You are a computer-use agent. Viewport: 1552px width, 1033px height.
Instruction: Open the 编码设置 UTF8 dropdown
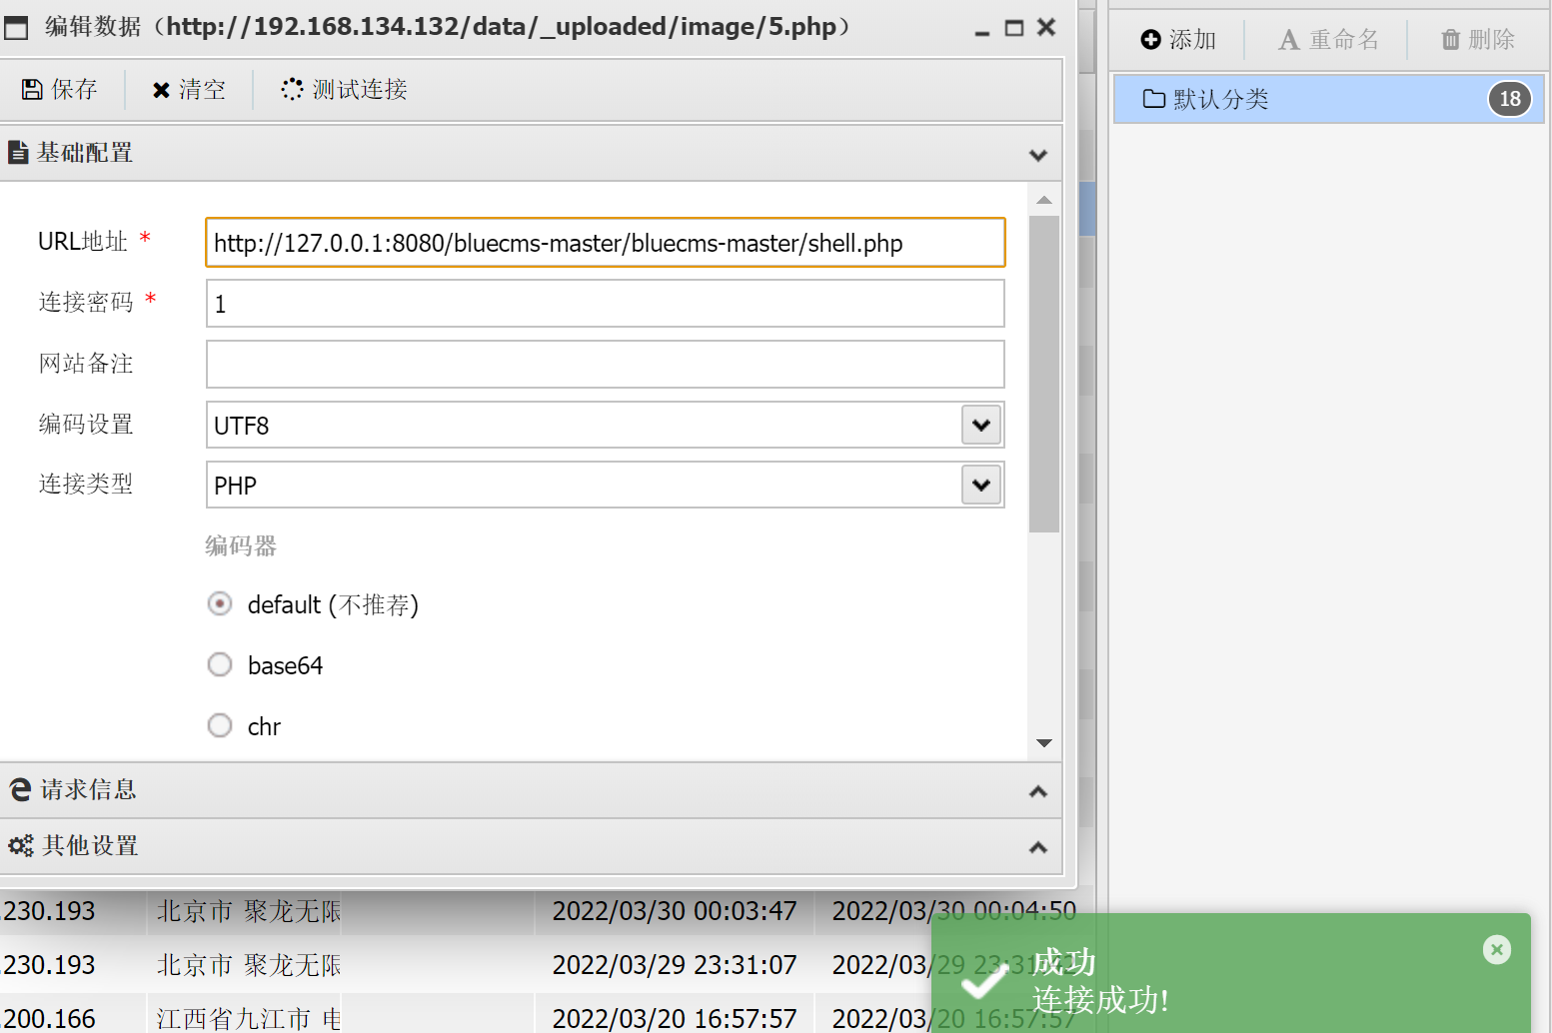[x=981, y=426]
